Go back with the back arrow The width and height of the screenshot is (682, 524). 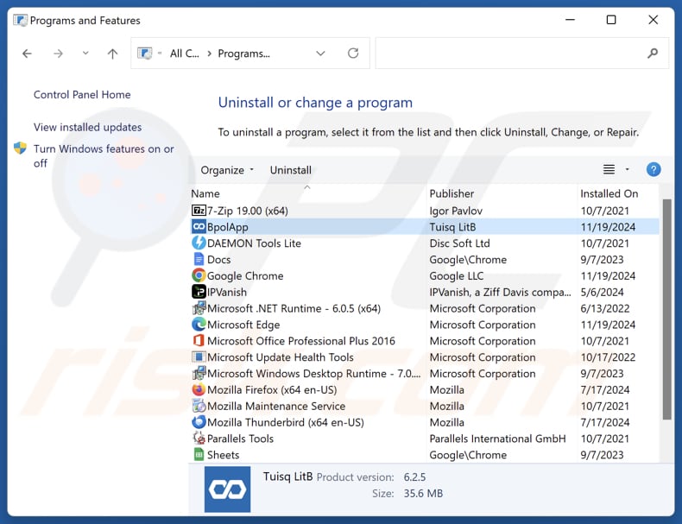pos(27,54)
